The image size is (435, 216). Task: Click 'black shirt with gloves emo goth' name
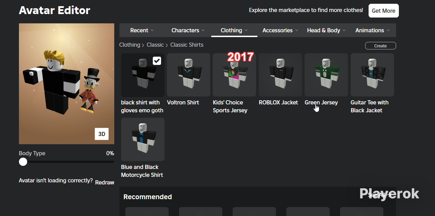tap(142, 106)
